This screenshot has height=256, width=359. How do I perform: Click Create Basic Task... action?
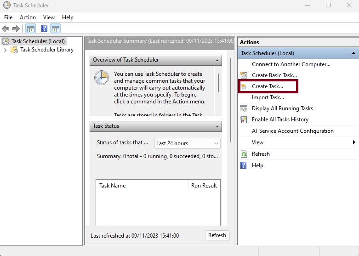coord(274,75)
